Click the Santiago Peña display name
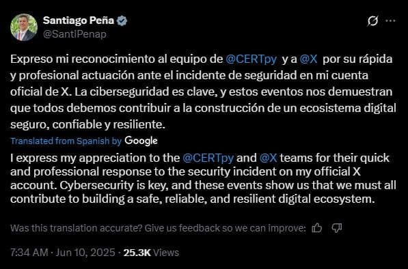Image resolution: width=408 pixels, height=269 pixels. coord(79,20)
